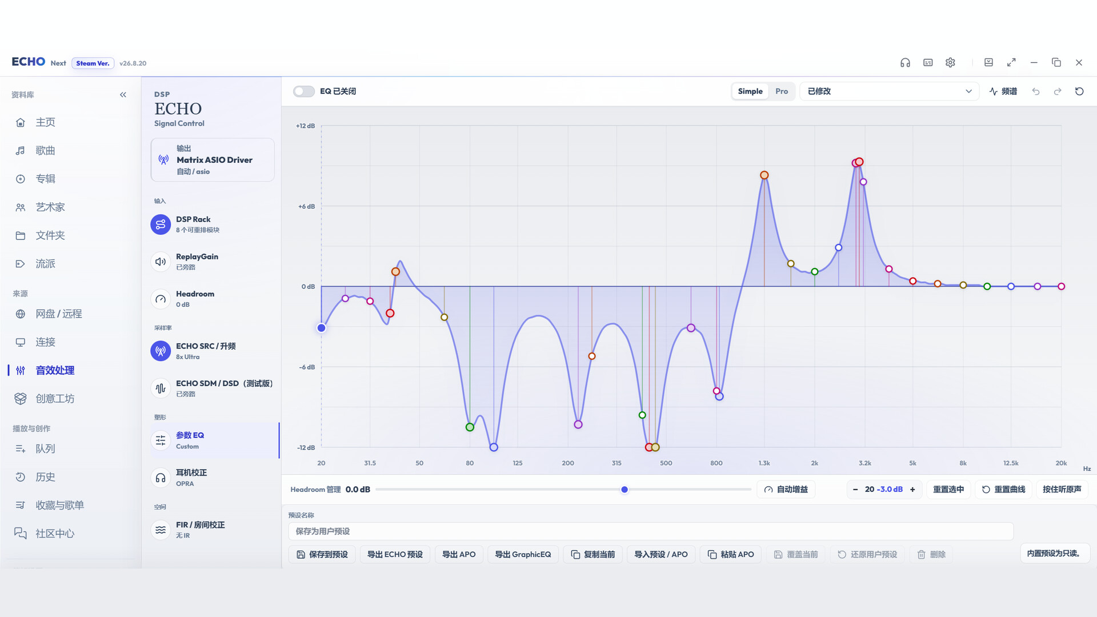Open FIR / 房间校正 module
Image resolution: width=1097 pixels, height=617 pixels.
pyautogui.click(x=213, y=530)
